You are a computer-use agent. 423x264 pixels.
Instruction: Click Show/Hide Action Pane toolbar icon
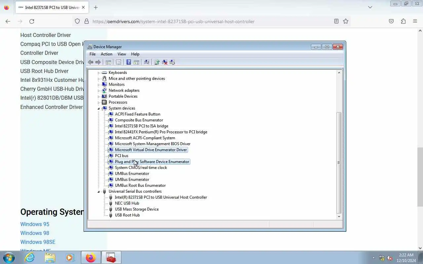tap(136, 62)
